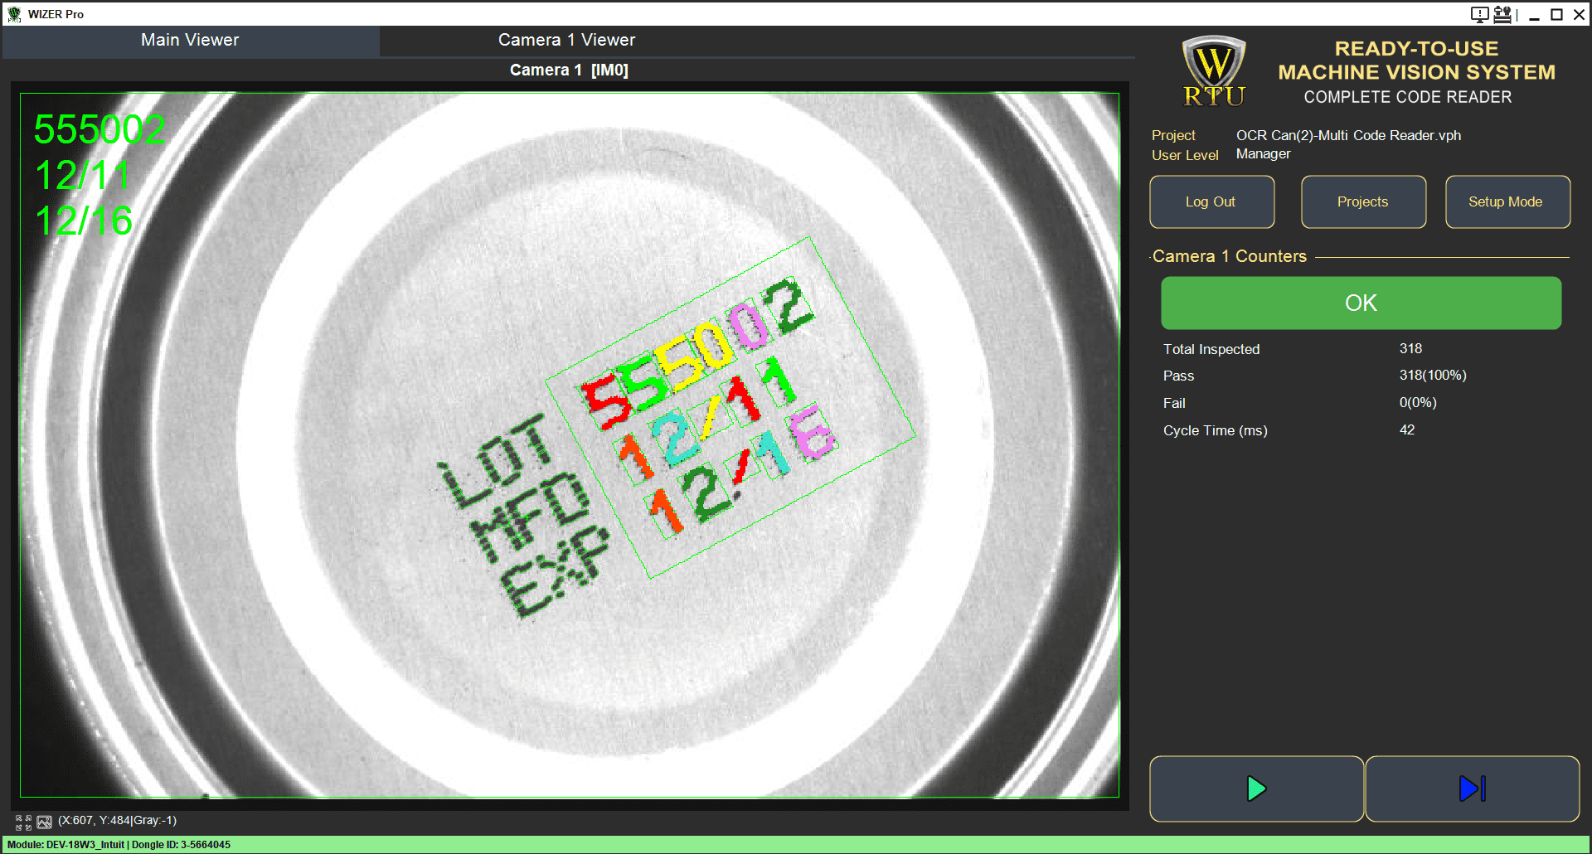Click the Fail value 0(0%)
The width and height of the screenshot is (1592, 854).
[x=1418, y=403]
